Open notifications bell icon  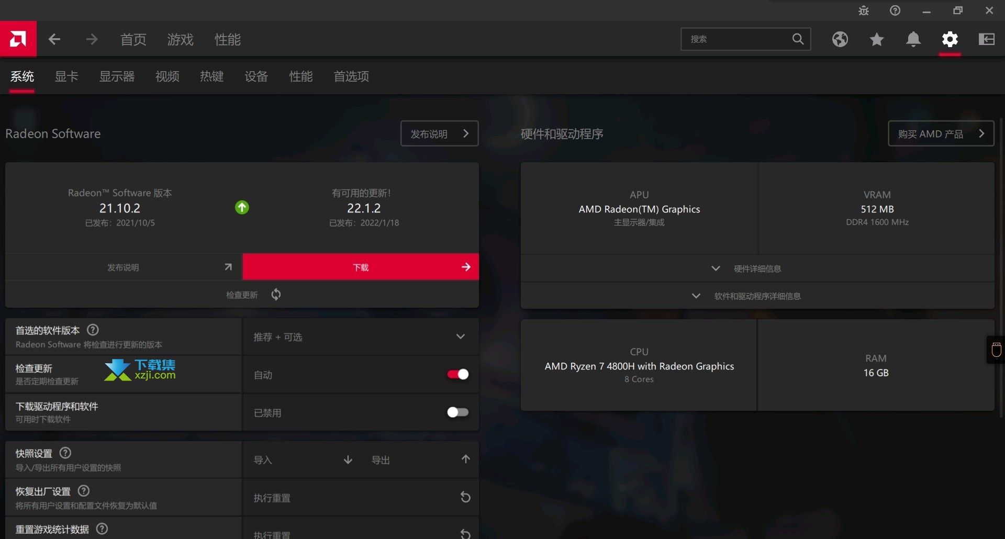click(x=913, y=39)
